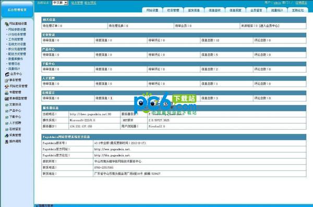Click the 文章资讯 sidebar icon
This screenshot has height=207, width=313.
pos(7,105)
